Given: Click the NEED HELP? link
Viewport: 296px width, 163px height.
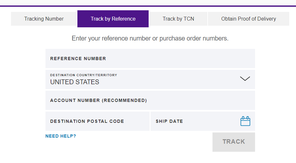Looking at the screenshot, I should pyautogui.click(x=61, y=136).
